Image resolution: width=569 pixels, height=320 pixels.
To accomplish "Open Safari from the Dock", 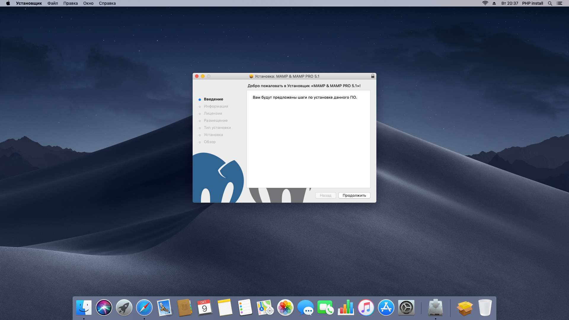I will point(144,308).
